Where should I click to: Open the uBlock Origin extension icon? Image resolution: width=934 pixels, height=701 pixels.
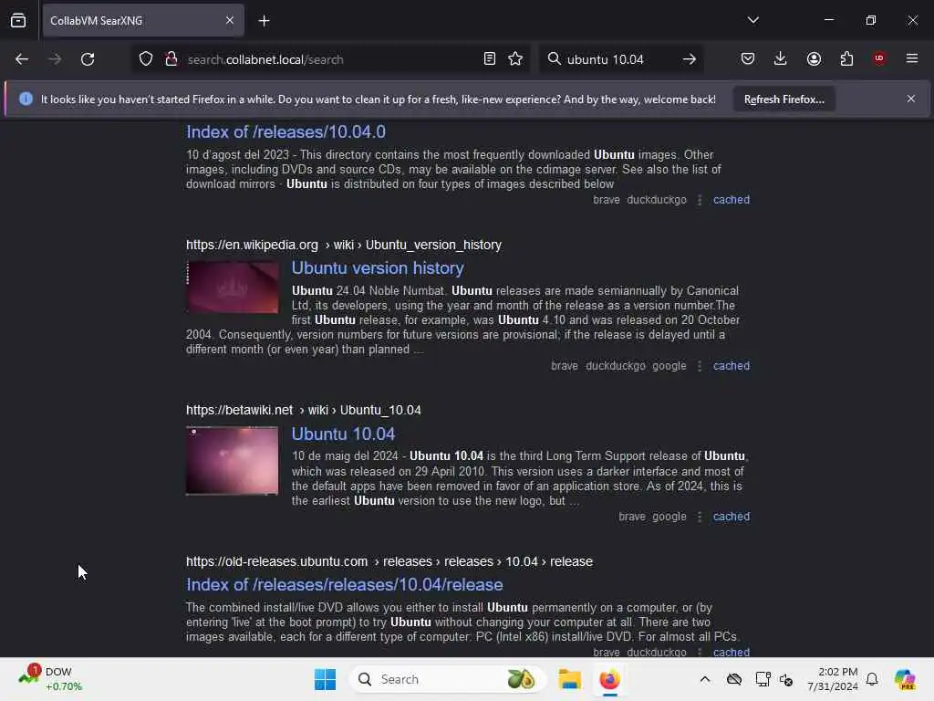pyautogui.click(x=879, y=58)
